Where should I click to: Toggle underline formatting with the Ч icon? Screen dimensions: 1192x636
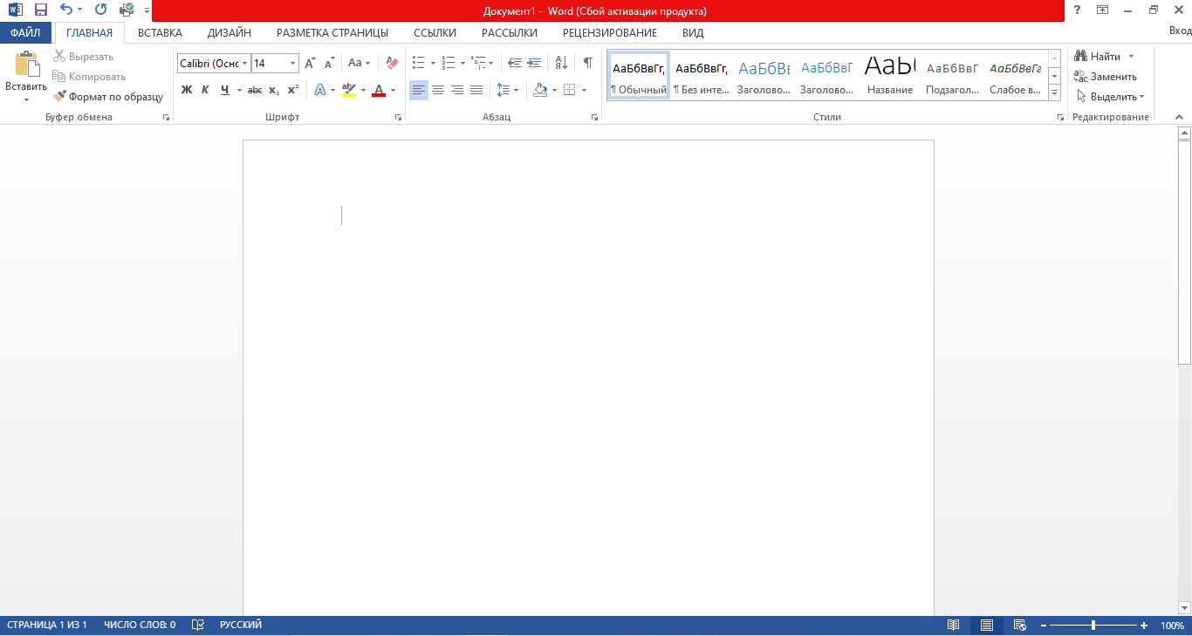225,89
